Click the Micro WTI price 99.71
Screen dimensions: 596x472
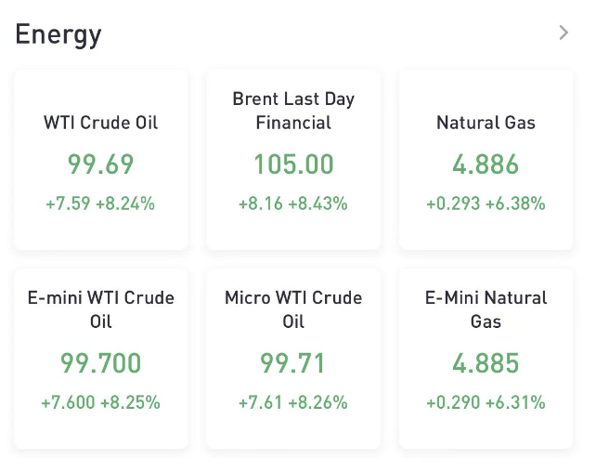click(293, 362)
